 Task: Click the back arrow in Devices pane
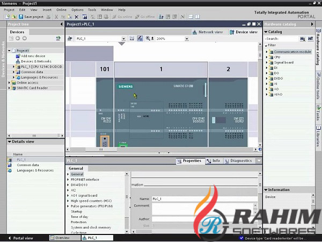pos(18,38)
